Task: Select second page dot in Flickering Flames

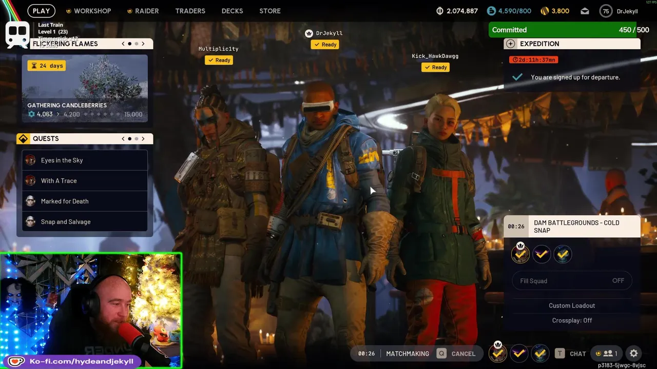Action: (136, 44)
